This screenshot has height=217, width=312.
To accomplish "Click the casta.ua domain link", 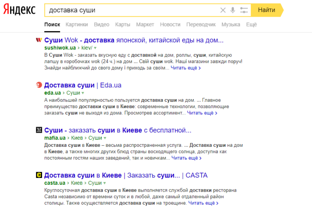I will (x=55, y=183).
